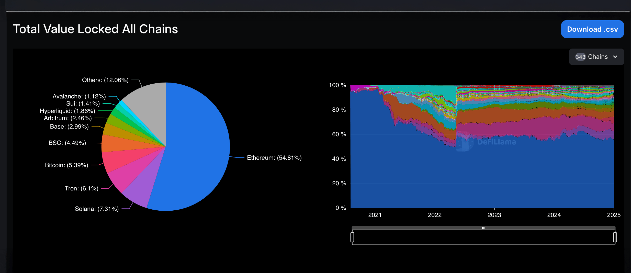Open the 343 Chains dropdown

tap(596, 57)
